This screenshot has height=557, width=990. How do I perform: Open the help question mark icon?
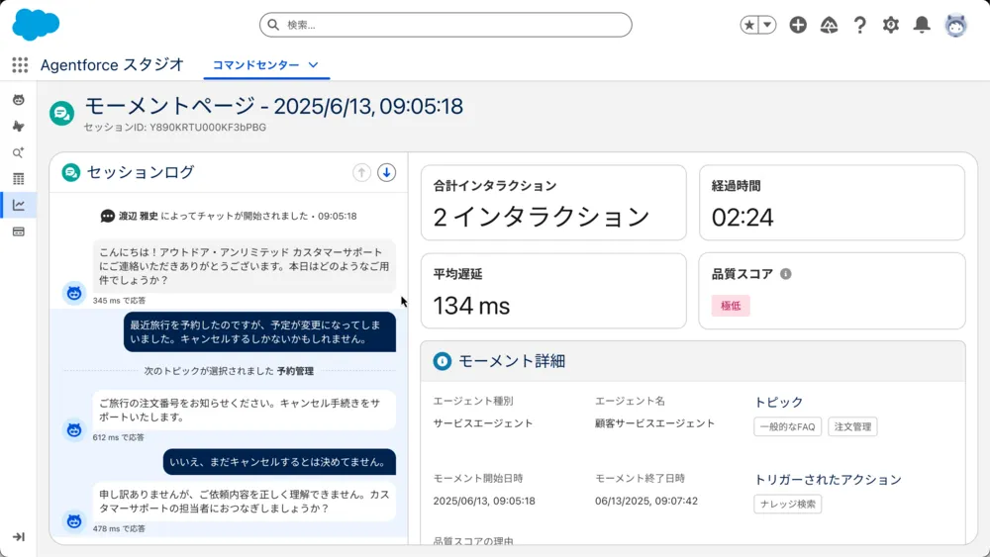859,25
